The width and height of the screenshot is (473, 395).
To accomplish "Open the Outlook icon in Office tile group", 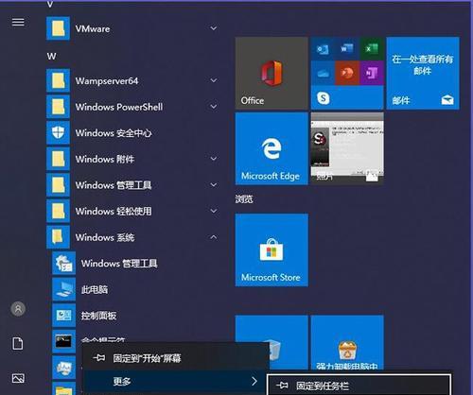I will [323, 49].
